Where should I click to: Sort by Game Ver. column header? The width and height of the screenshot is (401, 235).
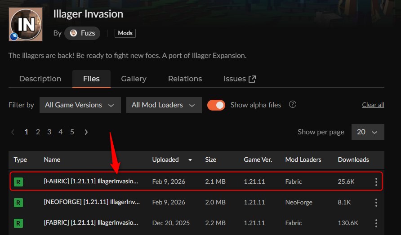[x=258, y=160]
